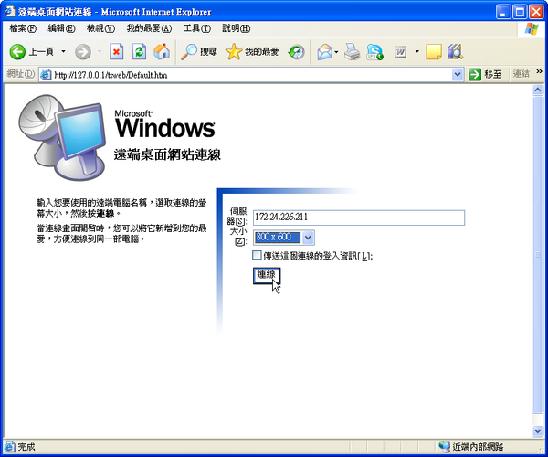The width and height of the screenshot is (548, 457).
Task: Click the 近端內部網路 status text
Action: point(478,447)
